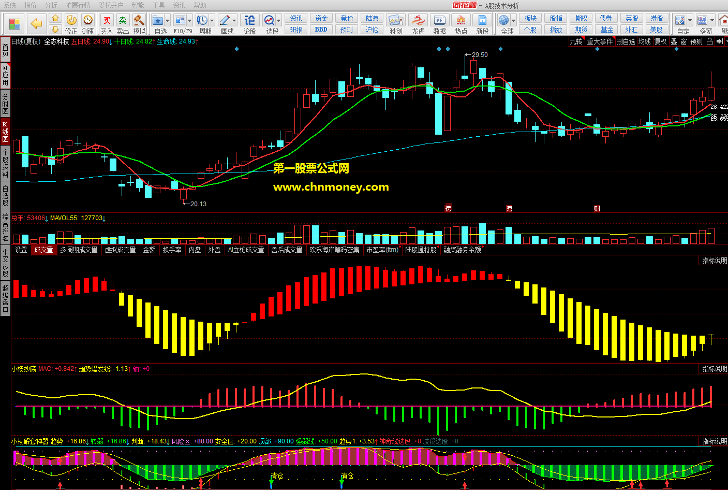Toggle 均线 moving averages

point(644,41)
